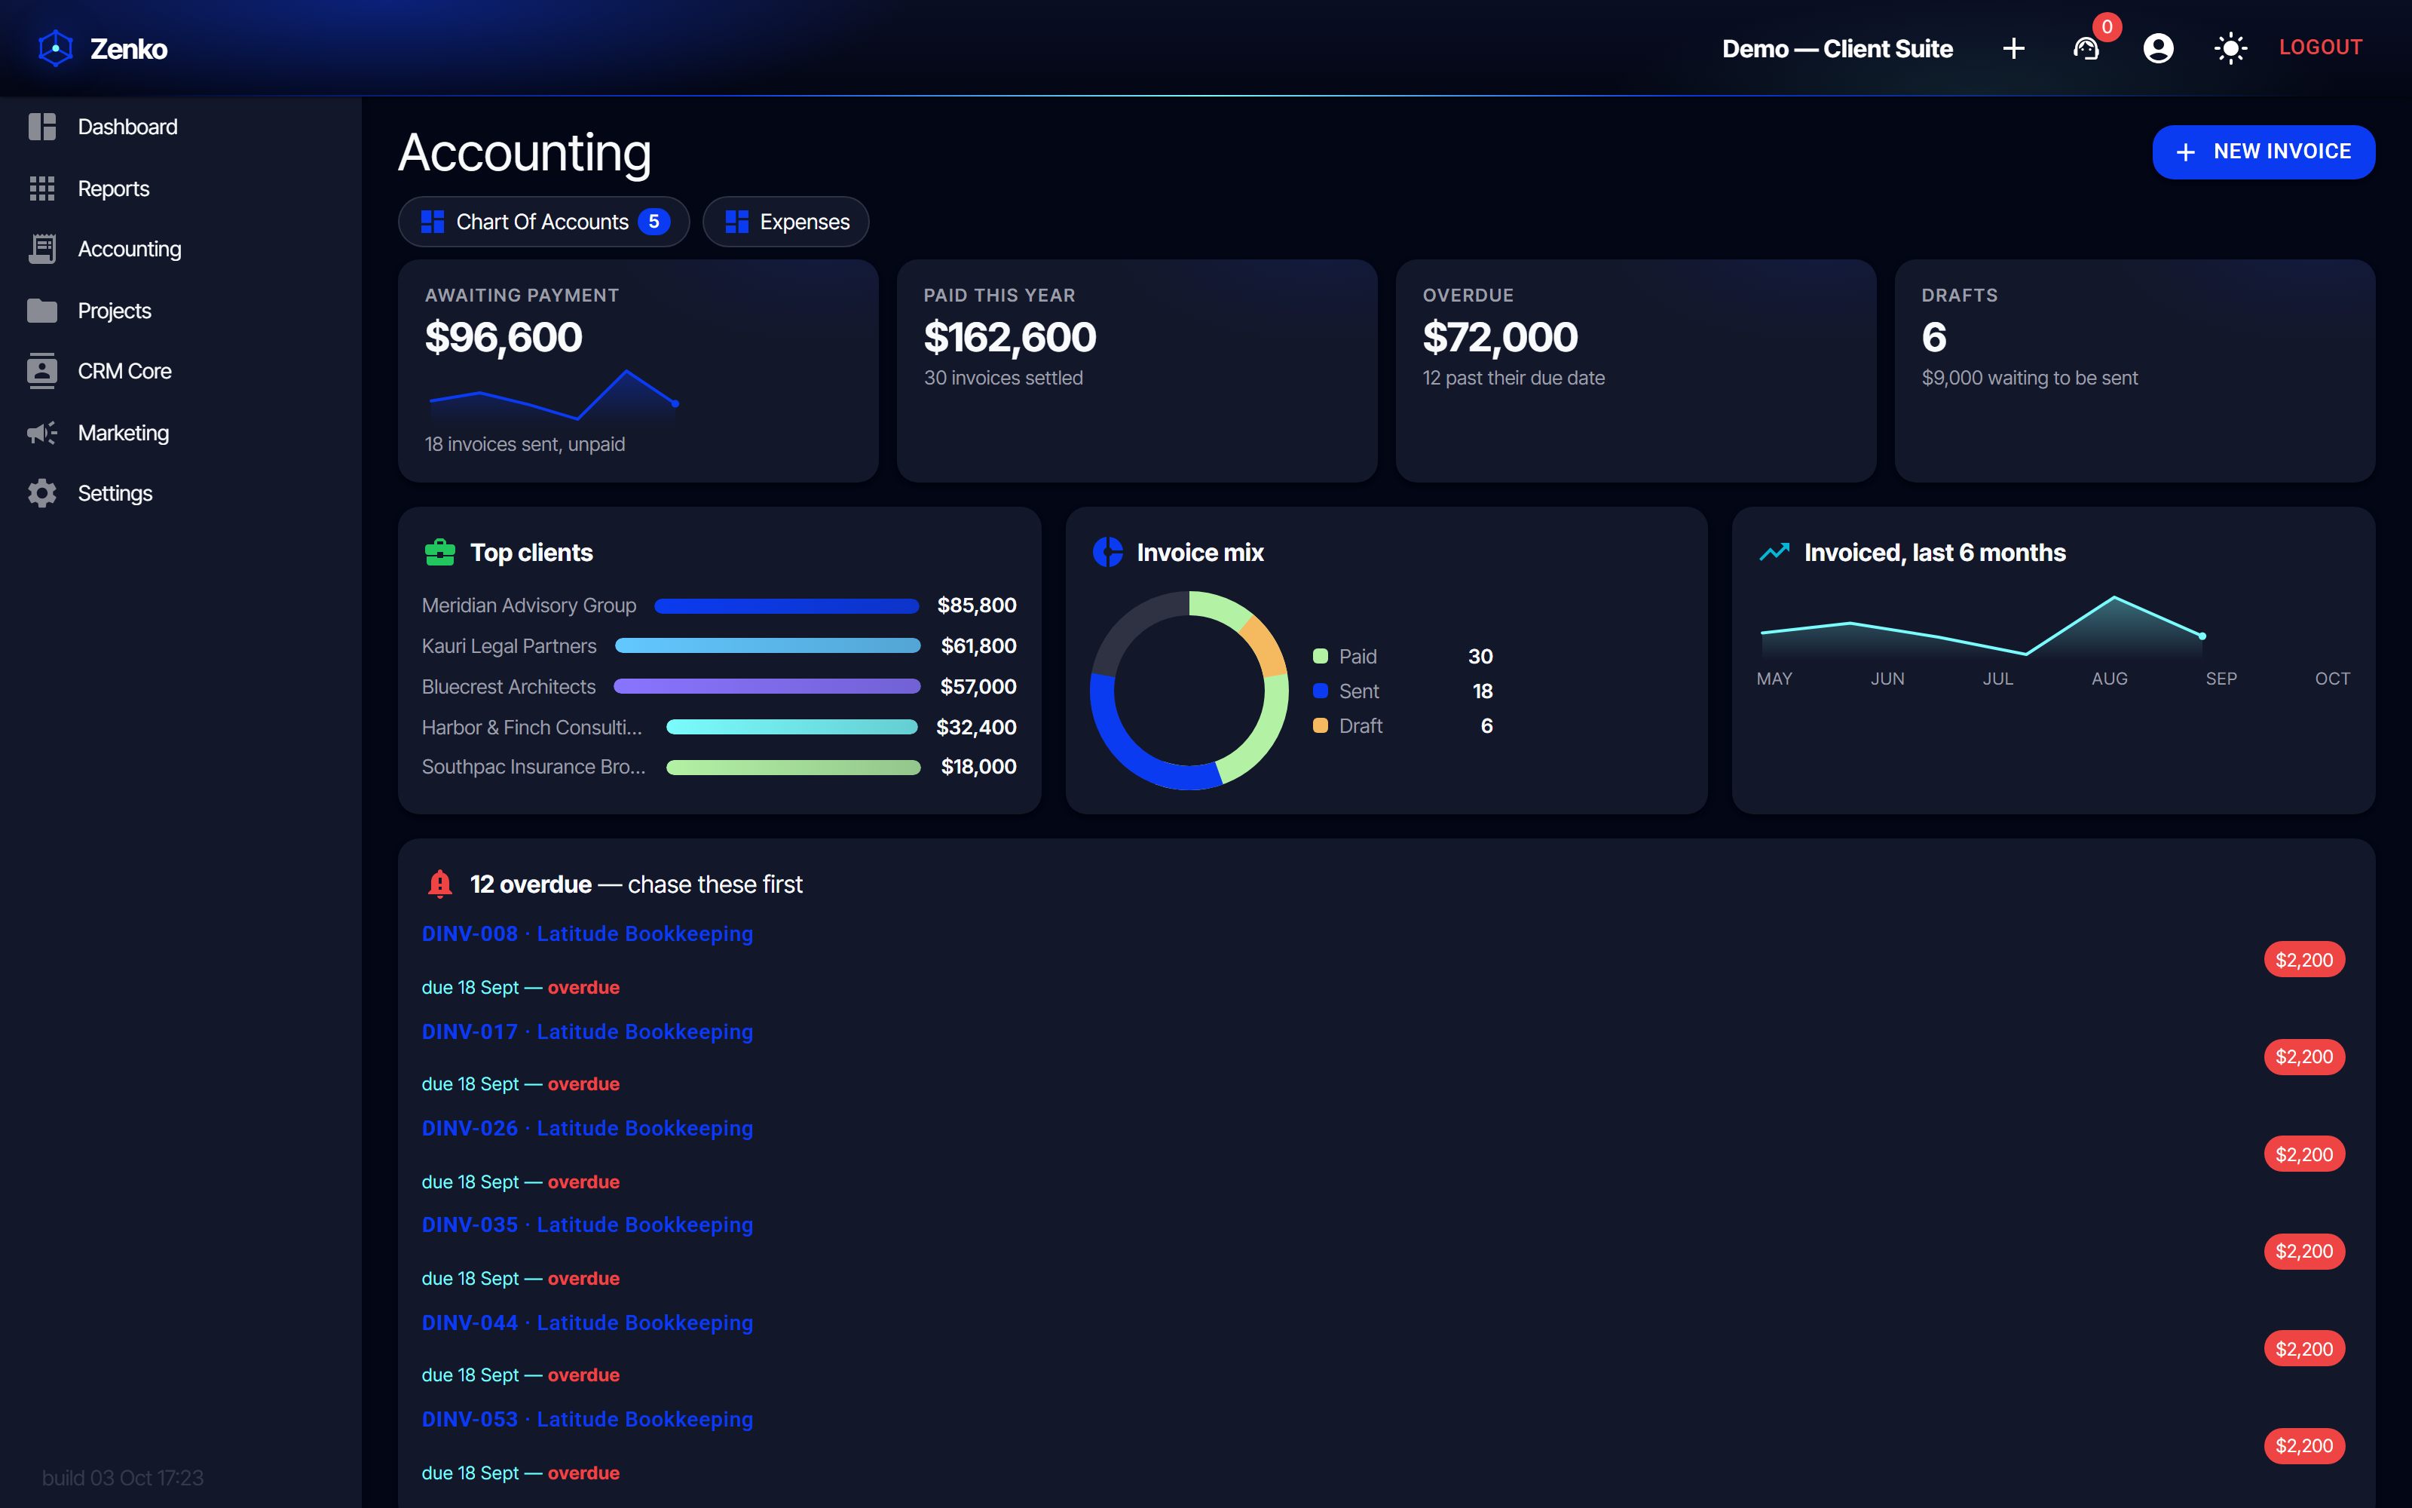Viewport: 2412px width, 1508px height.
Task: Click the Awaiting Payment $96,600 card
Action: pos(638,371)
